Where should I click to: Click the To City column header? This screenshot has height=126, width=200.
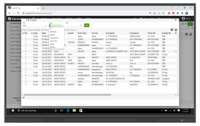point(95,33)
